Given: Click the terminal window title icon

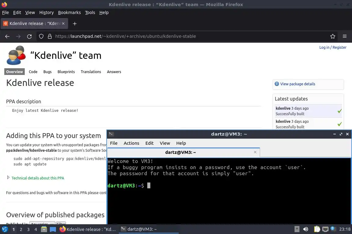Looking at the screenshot, I should point(111,134).
